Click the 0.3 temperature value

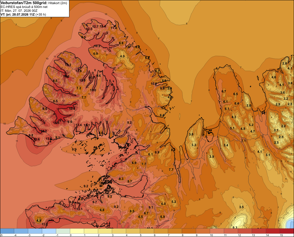235,228
